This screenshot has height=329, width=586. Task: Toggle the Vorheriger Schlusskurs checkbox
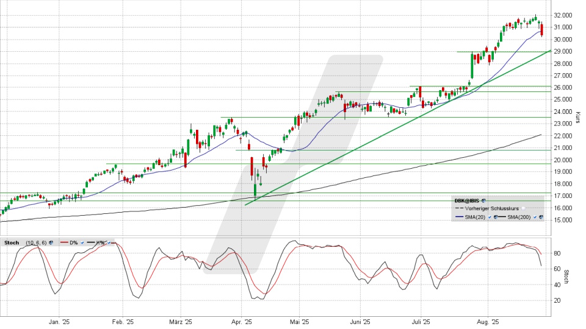tap(523, 208)
